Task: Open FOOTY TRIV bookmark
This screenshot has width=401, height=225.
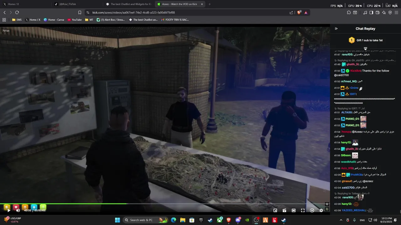Action: coord(174,20)
